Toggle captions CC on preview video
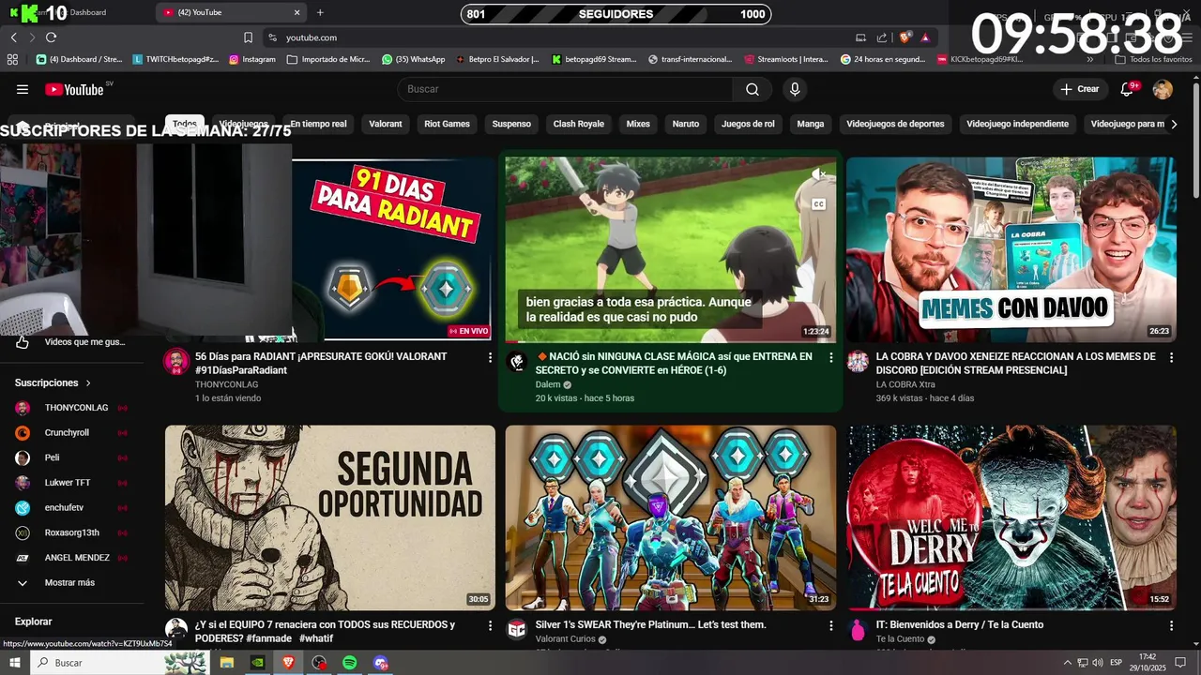 pos(818,204)
